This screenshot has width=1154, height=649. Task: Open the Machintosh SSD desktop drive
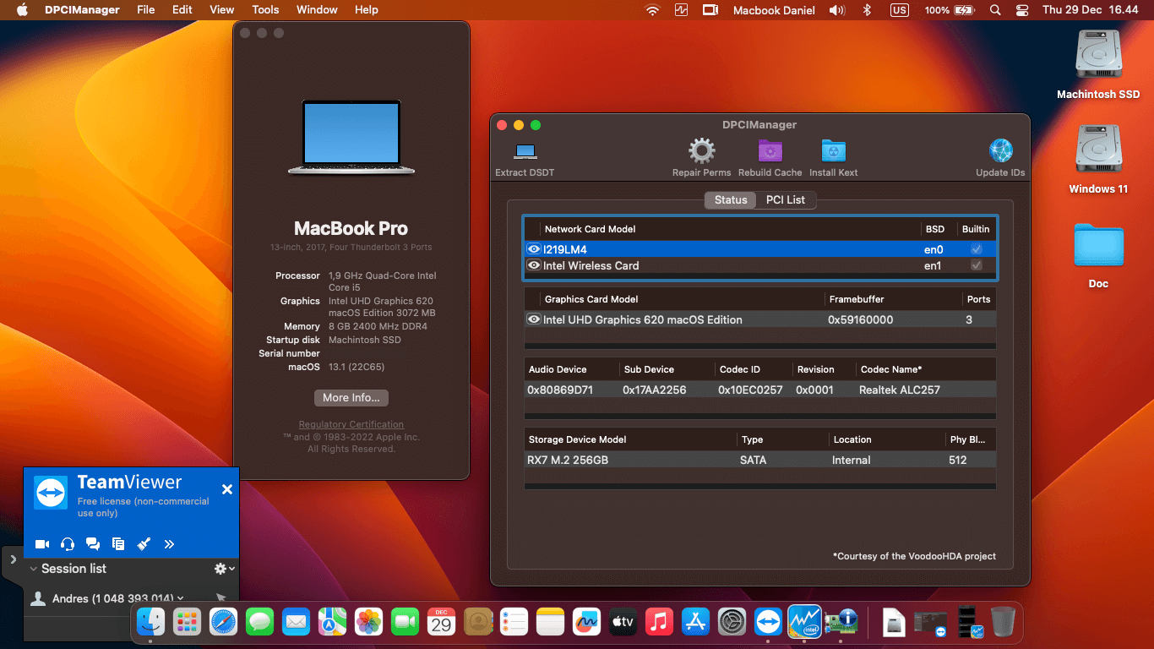1098,64
